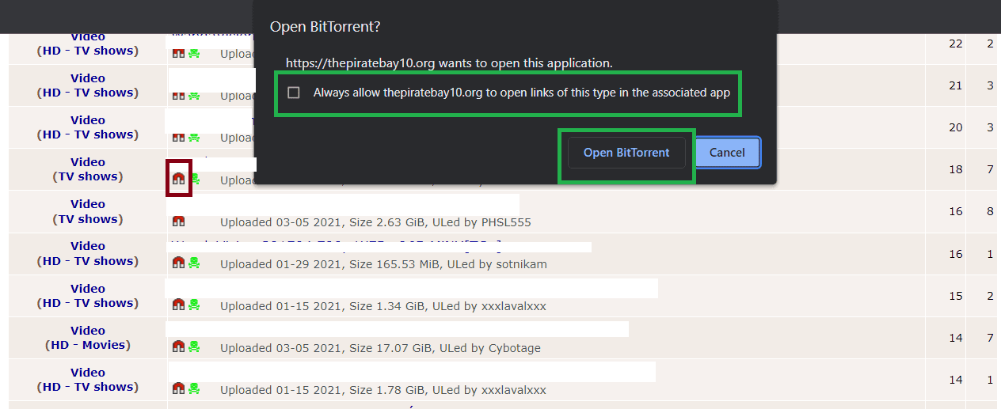This screenshot has width=1001, height=409.
Task: Click the magnet icon highlighted by the red box
Action: point(178,179)
